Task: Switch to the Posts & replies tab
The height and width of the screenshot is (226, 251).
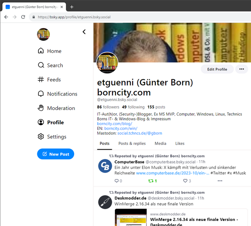Action: click(132, 143)
